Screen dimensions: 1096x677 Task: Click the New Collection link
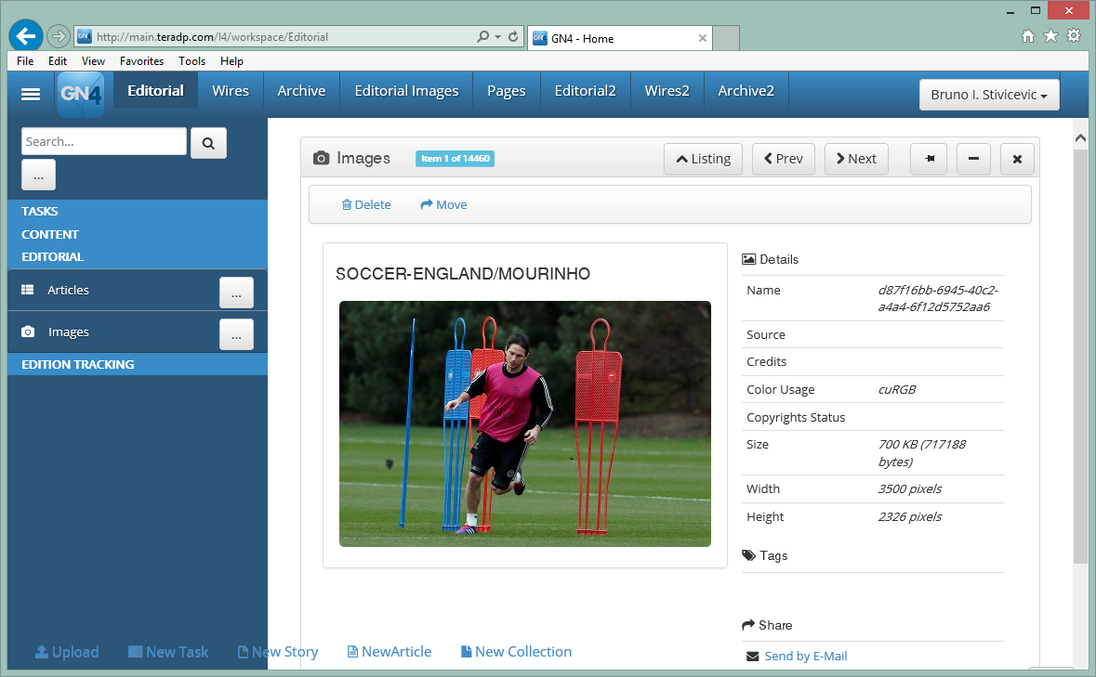[517, 652]
